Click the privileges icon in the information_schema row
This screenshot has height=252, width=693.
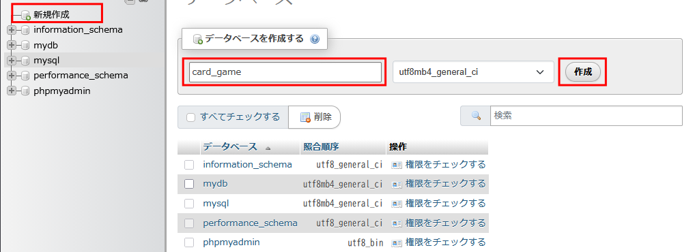pyautogui.click(x=397, y=165)
